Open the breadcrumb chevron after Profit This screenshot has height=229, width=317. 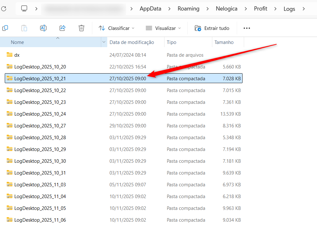point(275,9)
